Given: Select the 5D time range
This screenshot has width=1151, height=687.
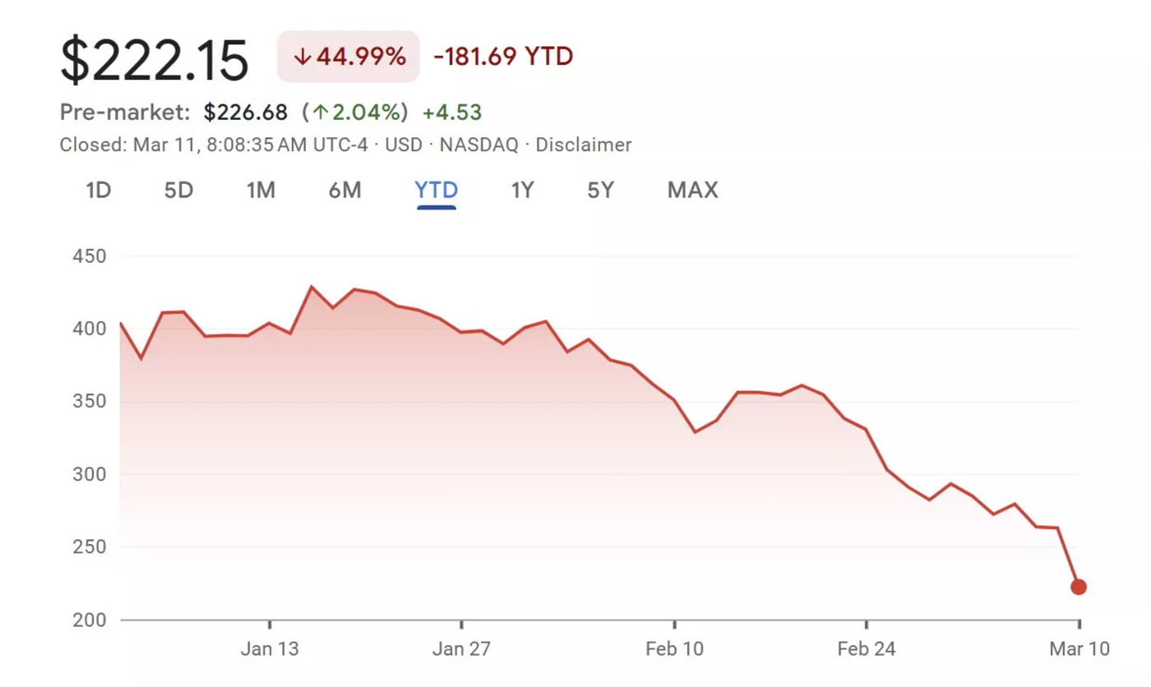Looking at the screenshot, I should pyautogui.click(x=178, y=190).
